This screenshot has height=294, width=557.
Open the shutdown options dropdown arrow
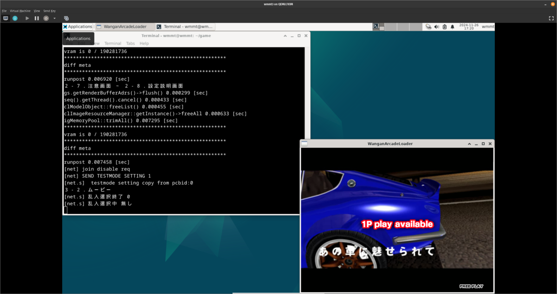point(54,18)
